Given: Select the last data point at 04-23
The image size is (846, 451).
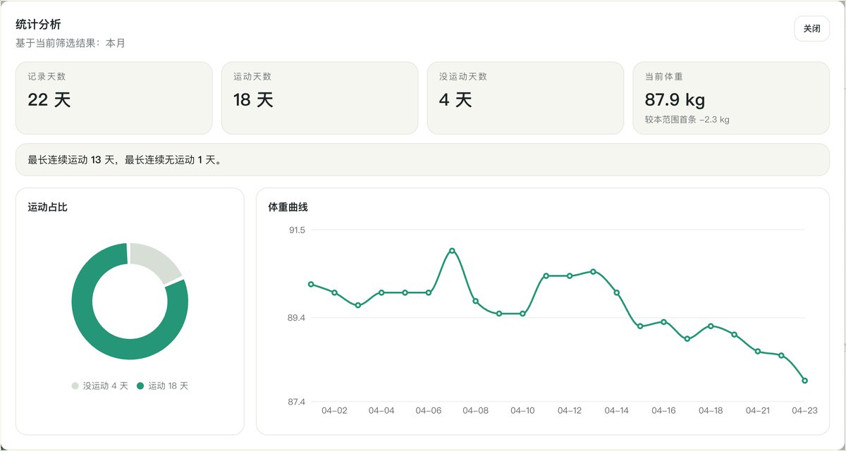Looking at the screenshot, I should coord(804,380).
